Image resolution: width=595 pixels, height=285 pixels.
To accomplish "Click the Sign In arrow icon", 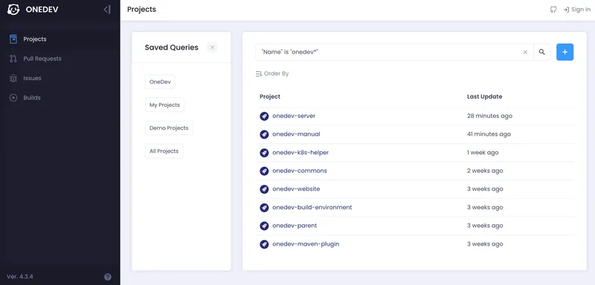I will [x=566, y=10].
